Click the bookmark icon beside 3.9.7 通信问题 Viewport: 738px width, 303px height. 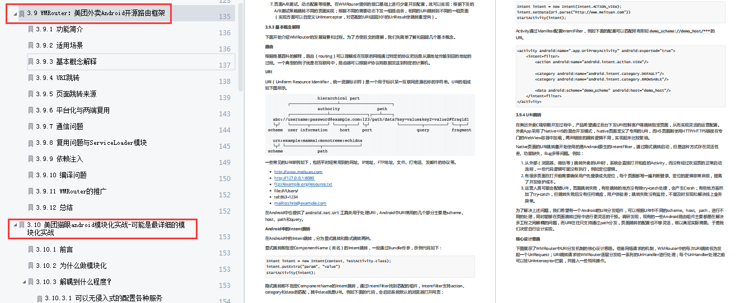[x=31, y=126]
